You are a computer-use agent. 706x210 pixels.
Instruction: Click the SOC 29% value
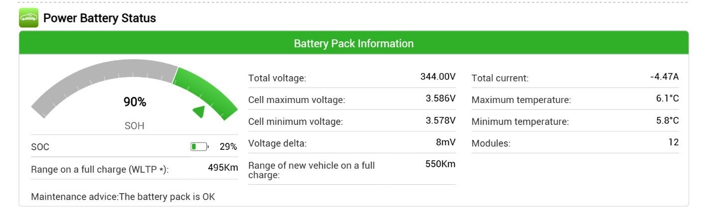coord(228,147)
